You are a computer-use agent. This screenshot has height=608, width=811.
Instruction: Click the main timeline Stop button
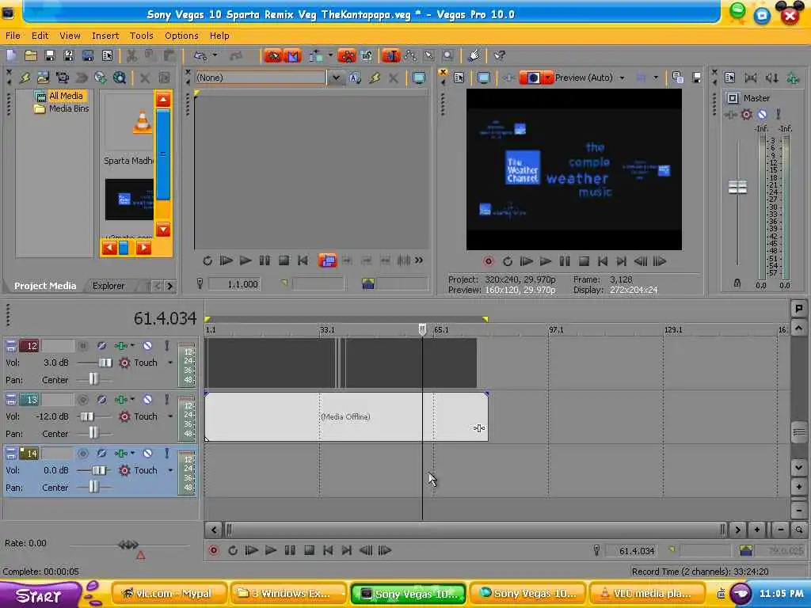pos(309,551)
